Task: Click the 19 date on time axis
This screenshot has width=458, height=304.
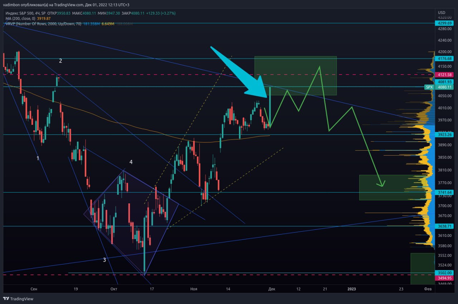Action: pyautogui.click(x=75, y=289)
